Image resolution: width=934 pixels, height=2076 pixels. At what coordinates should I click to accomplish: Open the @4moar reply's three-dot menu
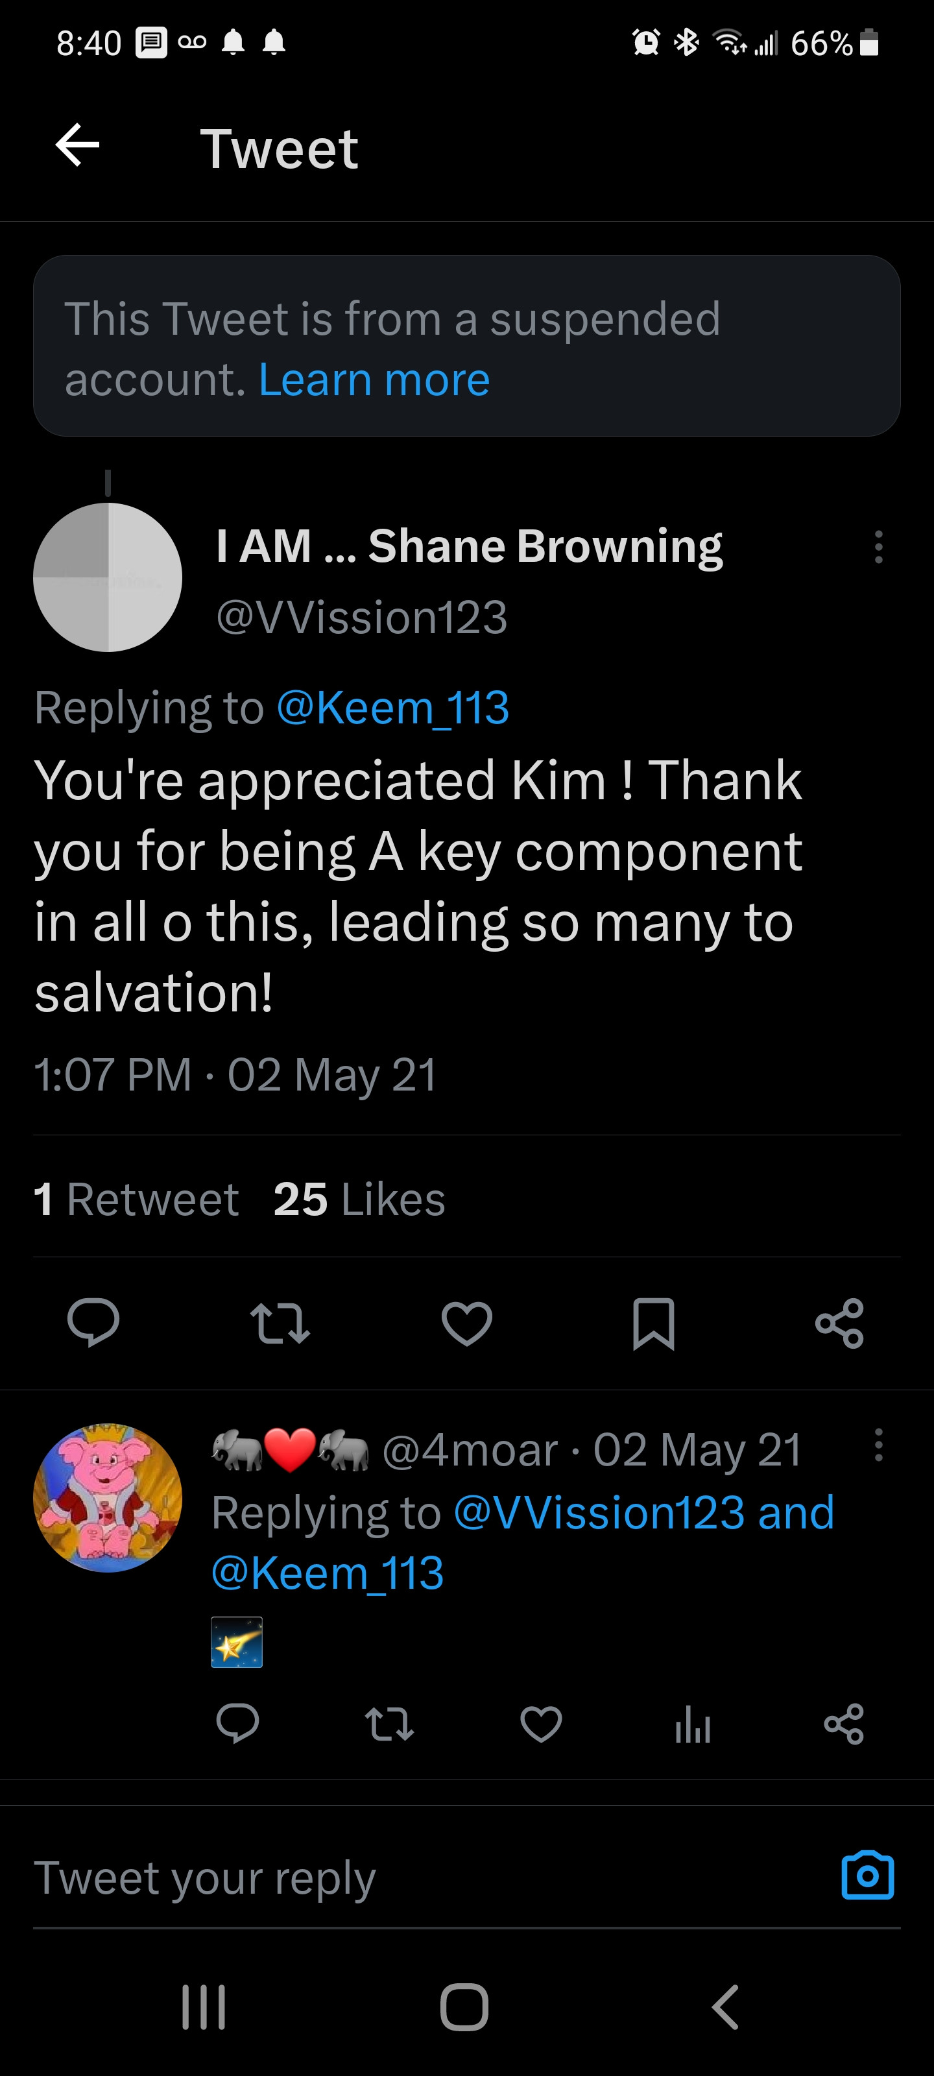(x=878, y=1445)
